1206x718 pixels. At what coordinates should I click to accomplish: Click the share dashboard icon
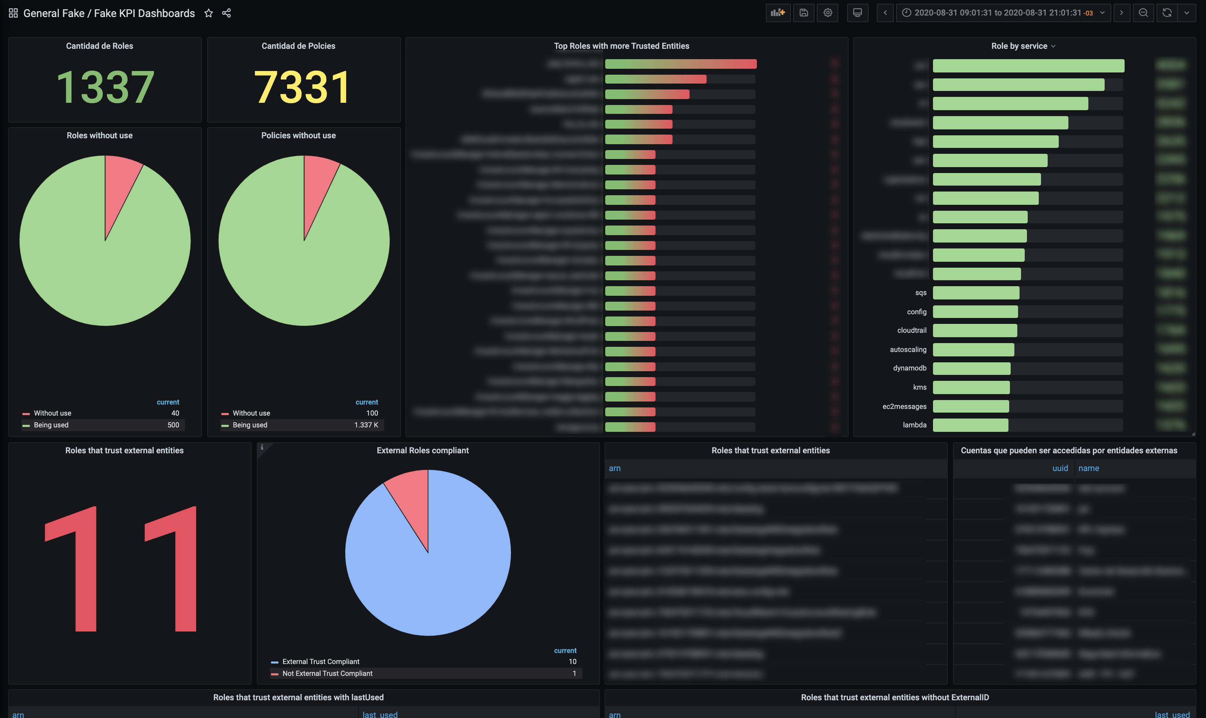coord(226,13)
